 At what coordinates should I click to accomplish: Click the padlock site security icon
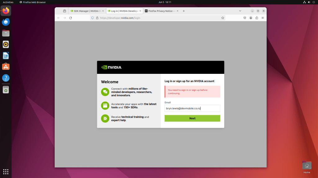(97, 18)
